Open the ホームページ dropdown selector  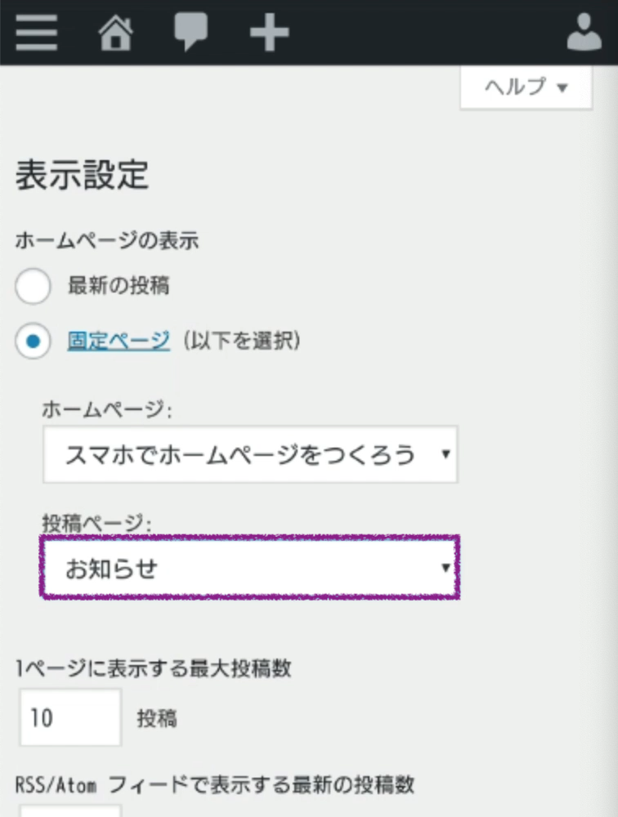tap(249, 453)
